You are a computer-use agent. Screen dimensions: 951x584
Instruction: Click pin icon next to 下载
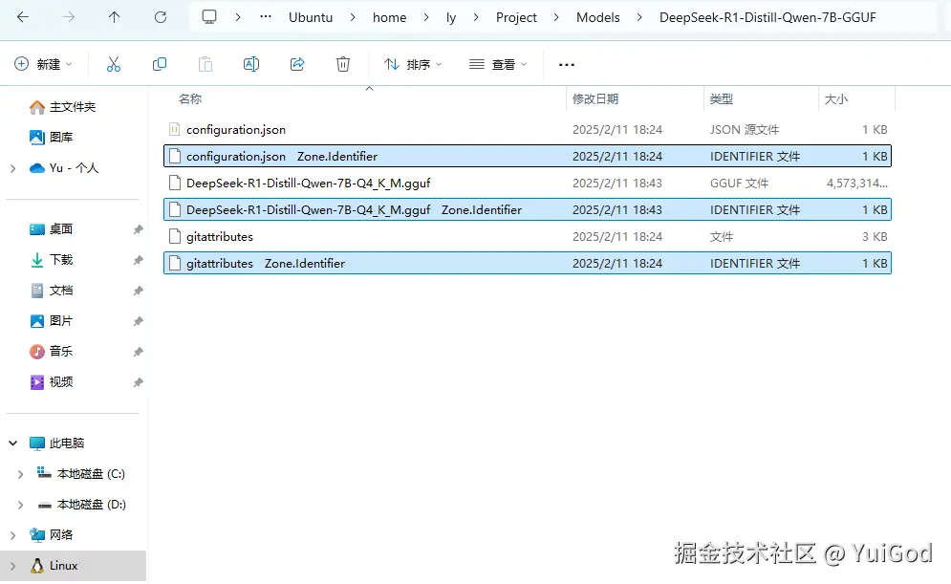tap(139, 260)
